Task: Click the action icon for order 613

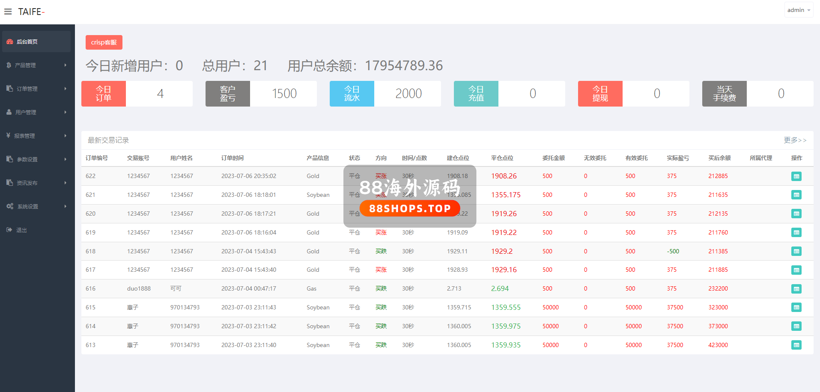Action: [796, 345]
